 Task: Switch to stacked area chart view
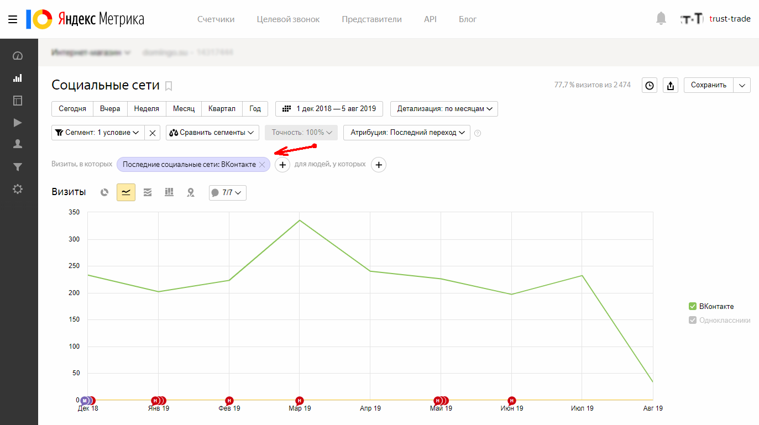click(x=148, y=192)
